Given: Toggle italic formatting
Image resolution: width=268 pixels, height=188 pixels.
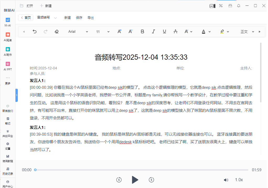Looking at the screenshot, I should tap(154, 32).
